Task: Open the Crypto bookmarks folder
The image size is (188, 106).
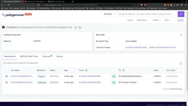Action: coord(5,8)
